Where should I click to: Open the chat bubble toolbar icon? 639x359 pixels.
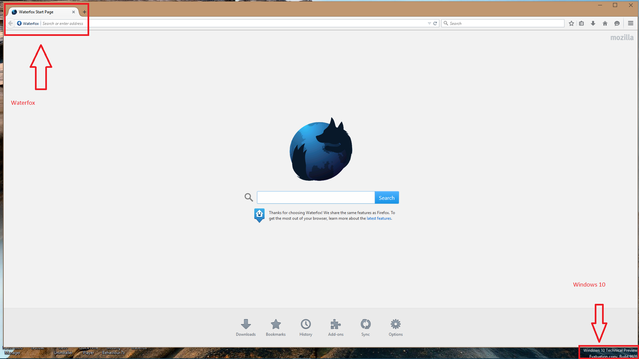point(617,23)
